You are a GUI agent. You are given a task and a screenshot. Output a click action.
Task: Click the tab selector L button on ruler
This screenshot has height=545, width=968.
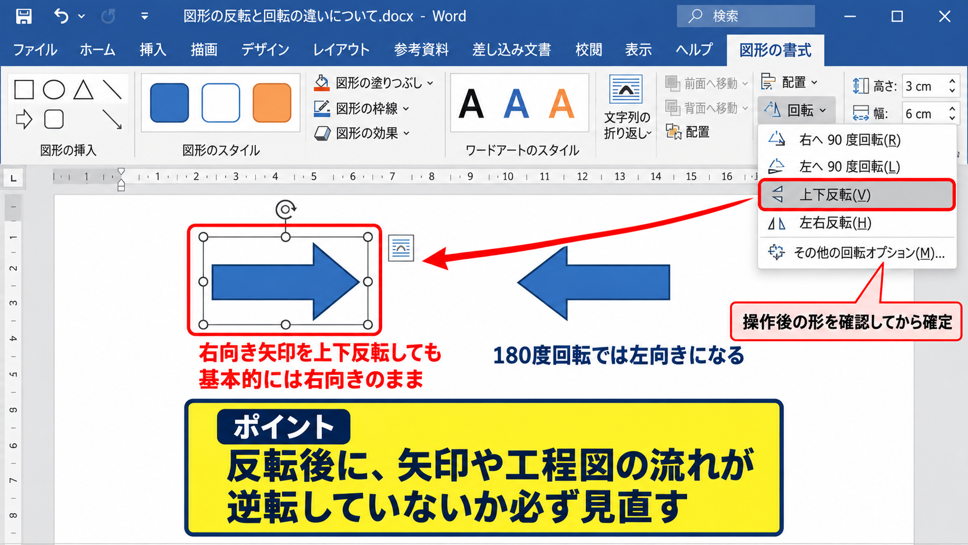coord(13,178)
